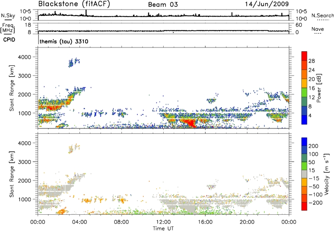Click the "N.Sky" legend label

(8, 15)
